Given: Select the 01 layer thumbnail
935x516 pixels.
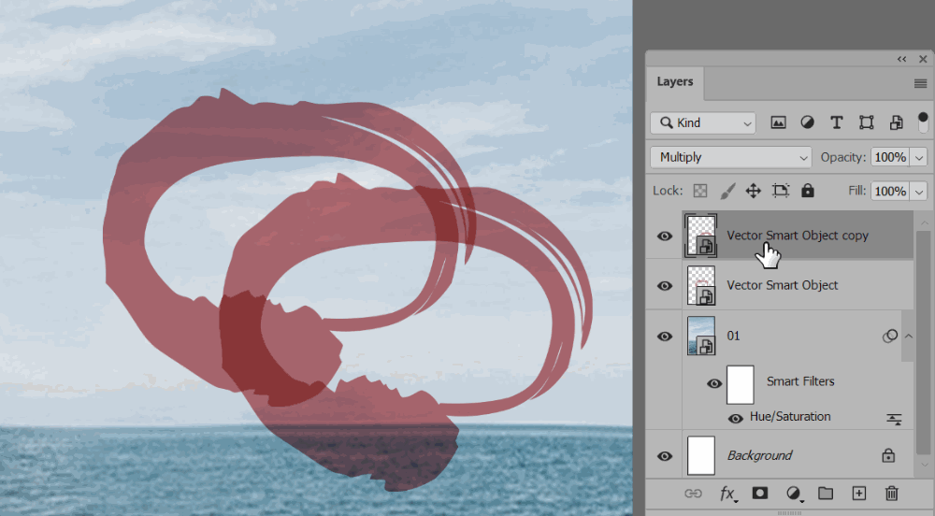Looking at the screenshot, I should pyautogui.click(x=700, y=337).
